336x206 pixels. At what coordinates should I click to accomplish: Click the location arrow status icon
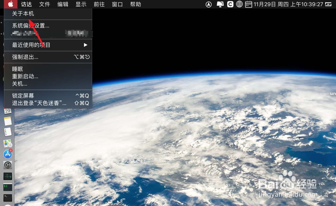tap(209, 4)
